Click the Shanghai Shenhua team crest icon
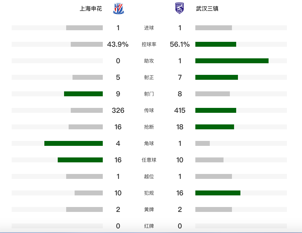The image size is (302, 233). (x=119, y=8)
